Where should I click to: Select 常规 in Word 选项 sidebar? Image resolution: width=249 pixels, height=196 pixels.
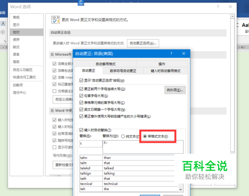coord(26,17)
